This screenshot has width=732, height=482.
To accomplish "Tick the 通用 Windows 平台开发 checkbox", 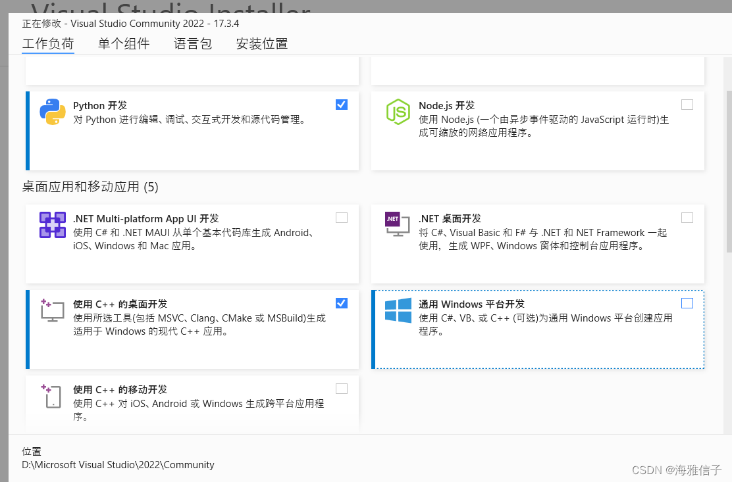I will (687, 303).
